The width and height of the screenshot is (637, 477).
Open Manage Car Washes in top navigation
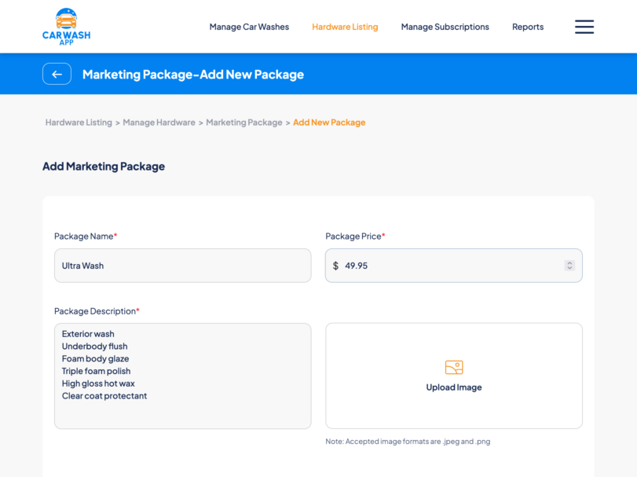[249, 27]
